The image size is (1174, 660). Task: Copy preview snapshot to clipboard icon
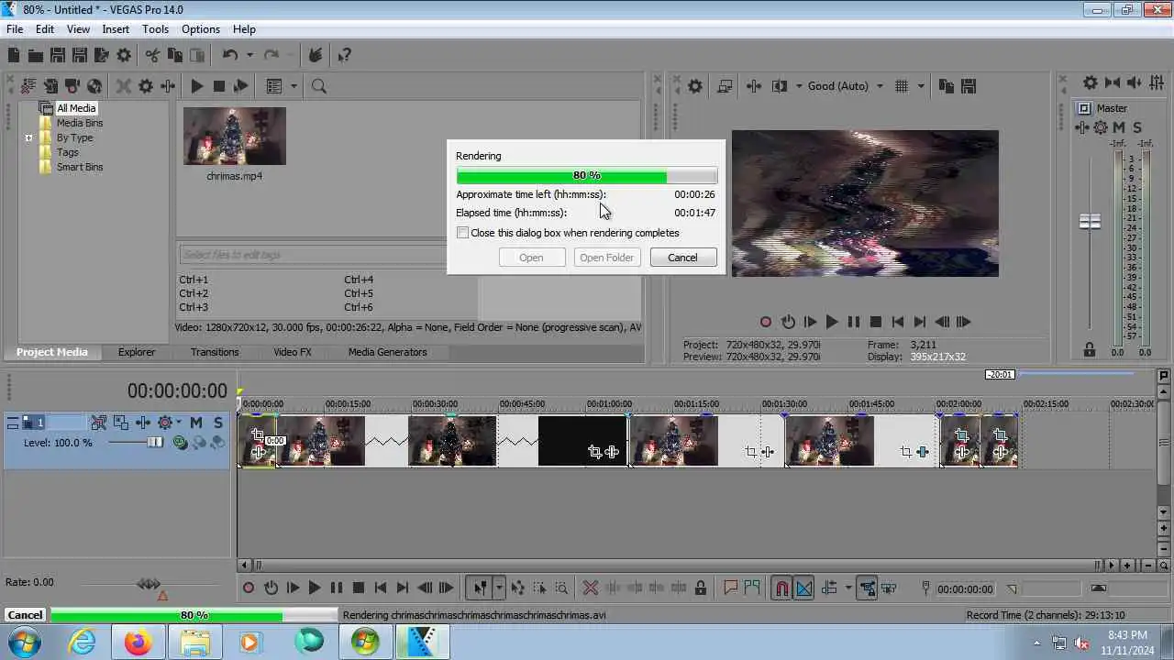[x=946, y=86]
